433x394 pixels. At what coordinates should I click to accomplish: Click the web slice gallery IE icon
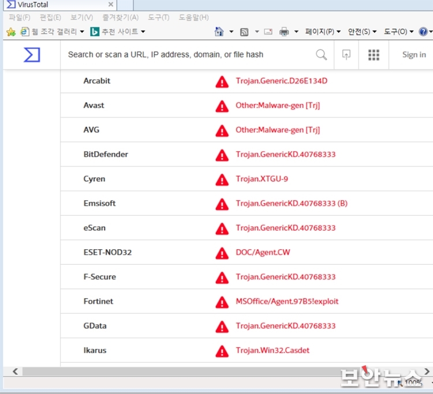coord(25,32)
